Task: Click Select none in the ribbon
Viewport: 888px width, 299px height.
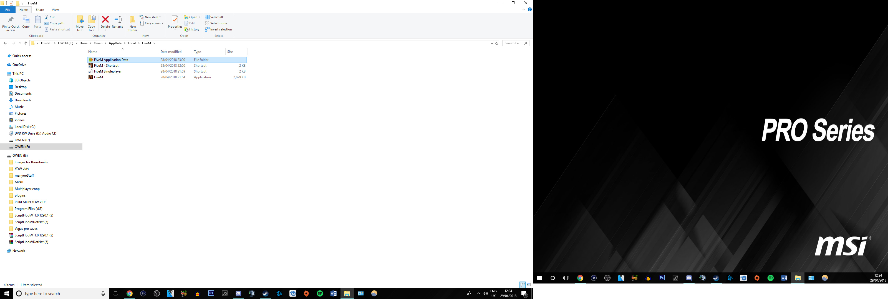Action: [216, 24]
